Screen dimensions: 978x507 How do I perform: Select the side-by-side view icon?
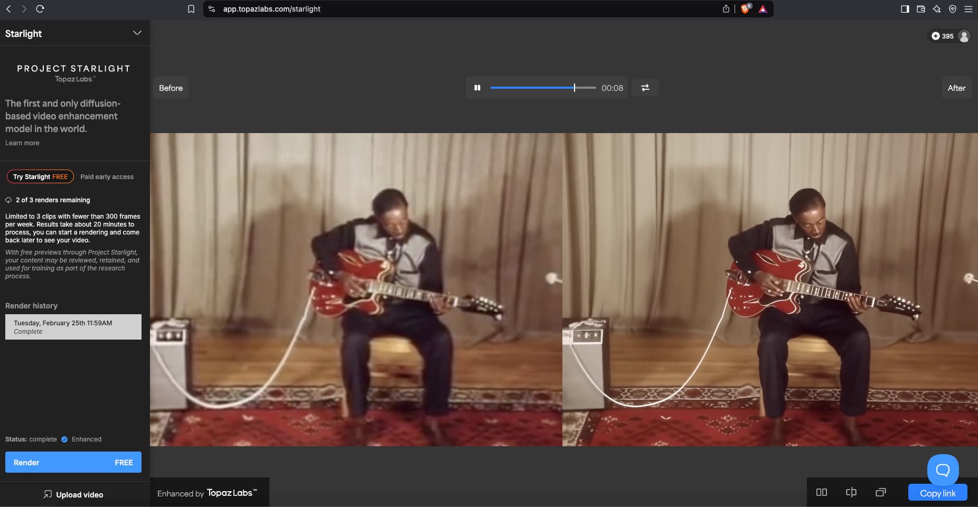coord(821,492)
